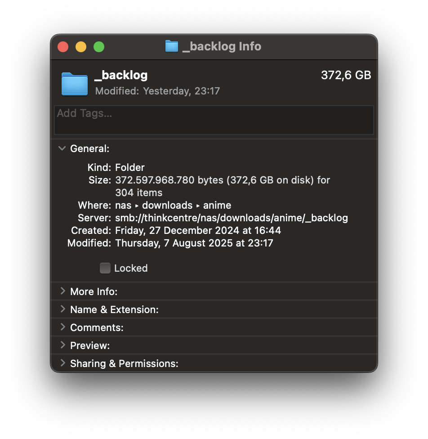Click the large _backlog folder icon
Viewport: 428px width, 439px height.
[x=75, y=84]
